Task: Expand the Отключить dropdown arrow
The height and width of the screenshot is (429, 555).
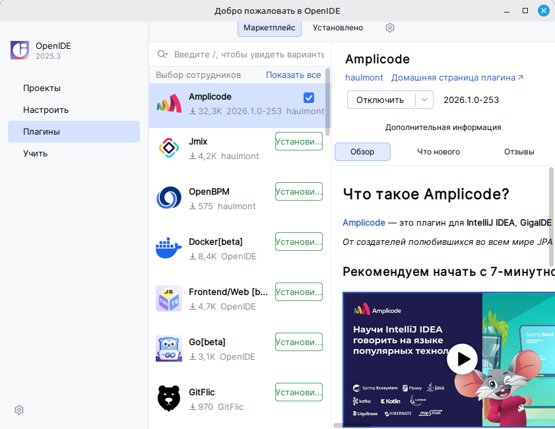Action: pos(424,100)
